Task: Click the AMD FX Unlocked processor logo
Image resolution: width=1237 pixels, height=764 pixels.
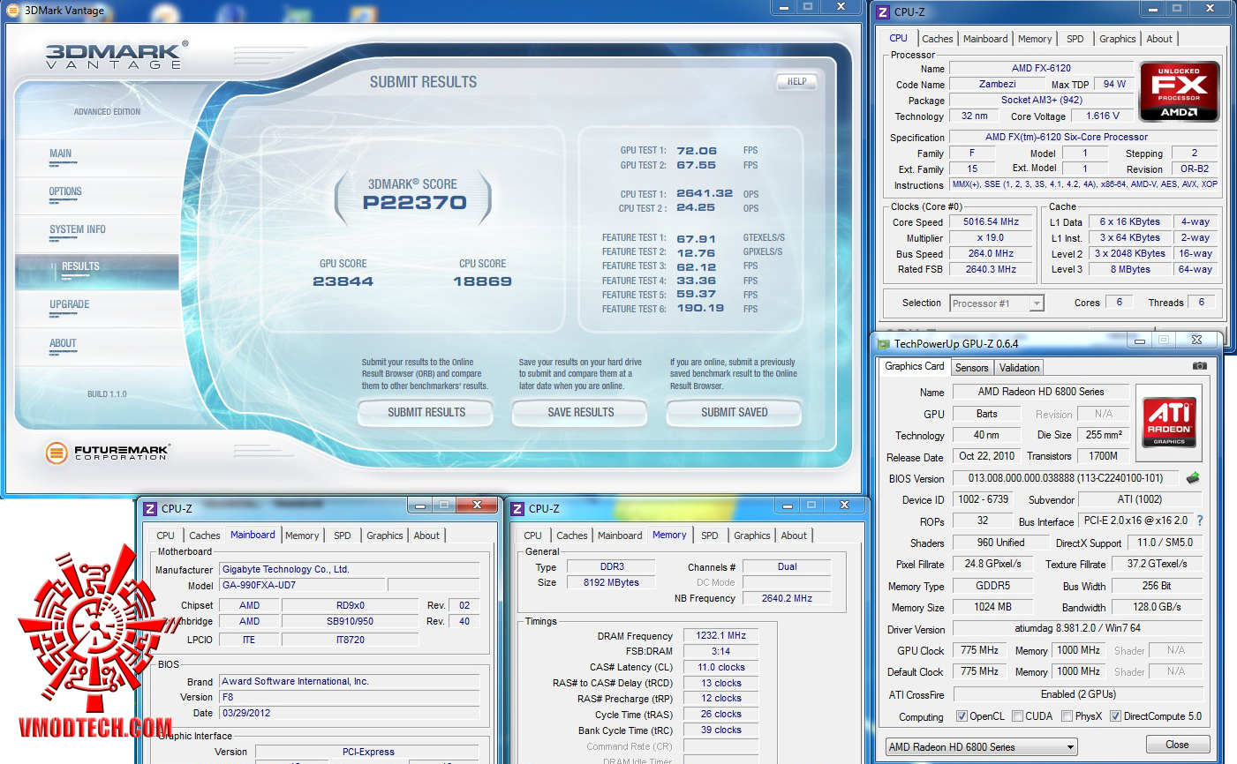Action: pyautogui.click(x=1179, y=91)
